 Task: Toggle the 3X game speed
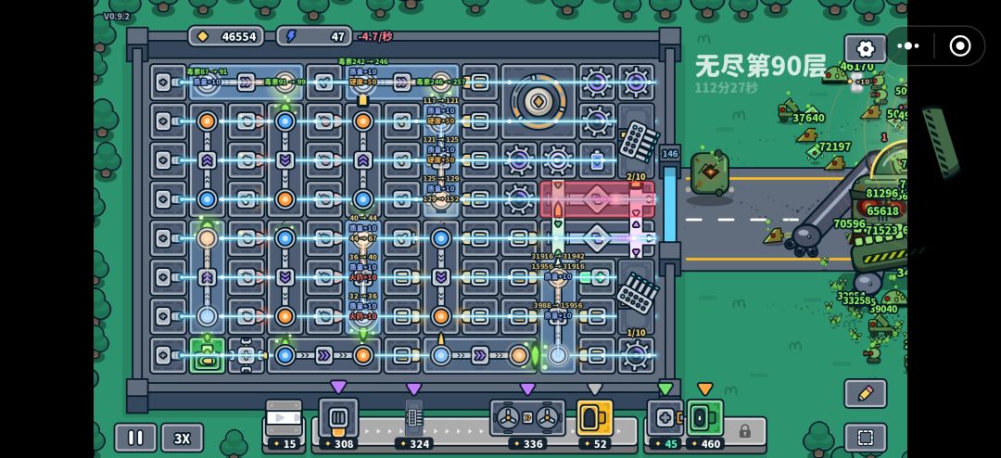[x=182, y=438]
